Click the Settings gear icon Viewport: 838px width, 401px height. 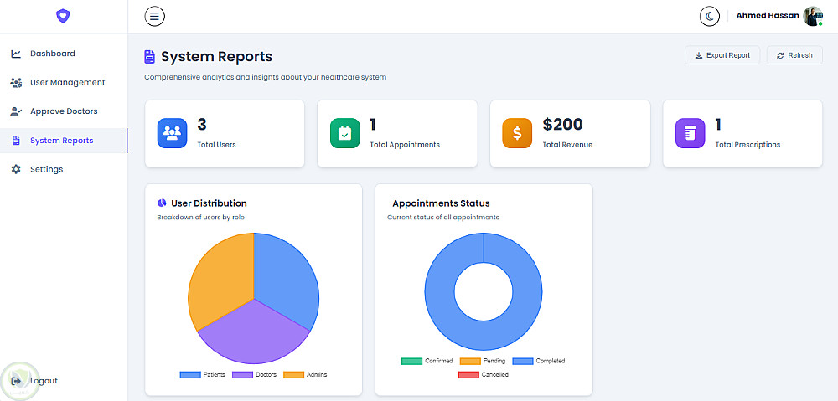pos(16,169)
